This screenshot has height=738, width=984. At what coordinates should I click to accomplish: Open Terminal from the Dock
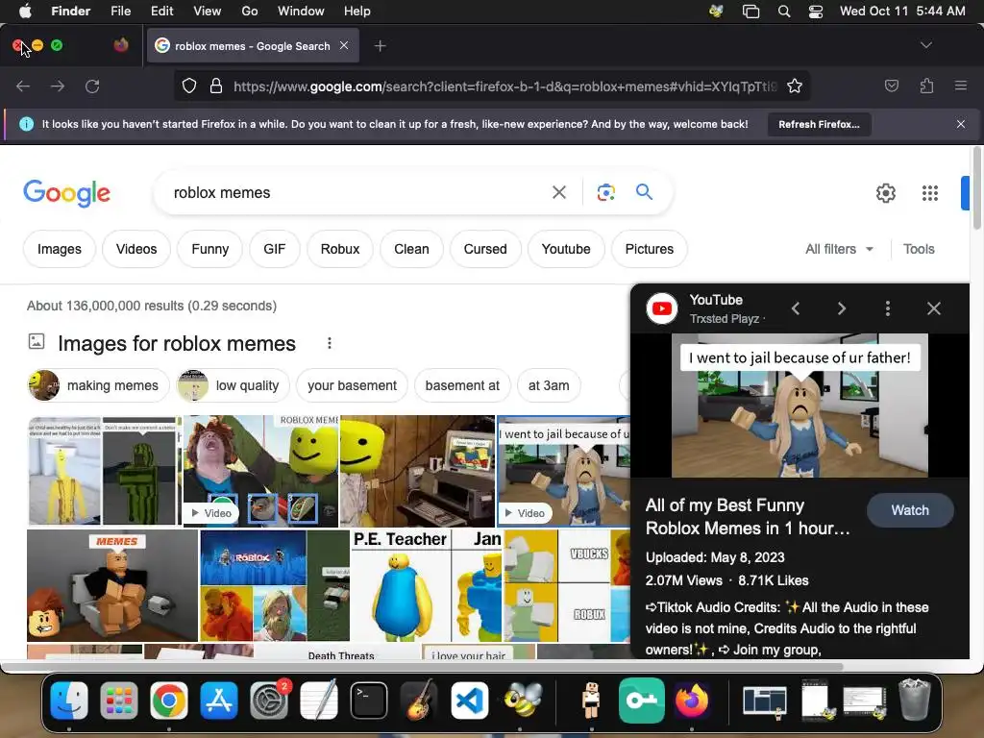point(369,701)
